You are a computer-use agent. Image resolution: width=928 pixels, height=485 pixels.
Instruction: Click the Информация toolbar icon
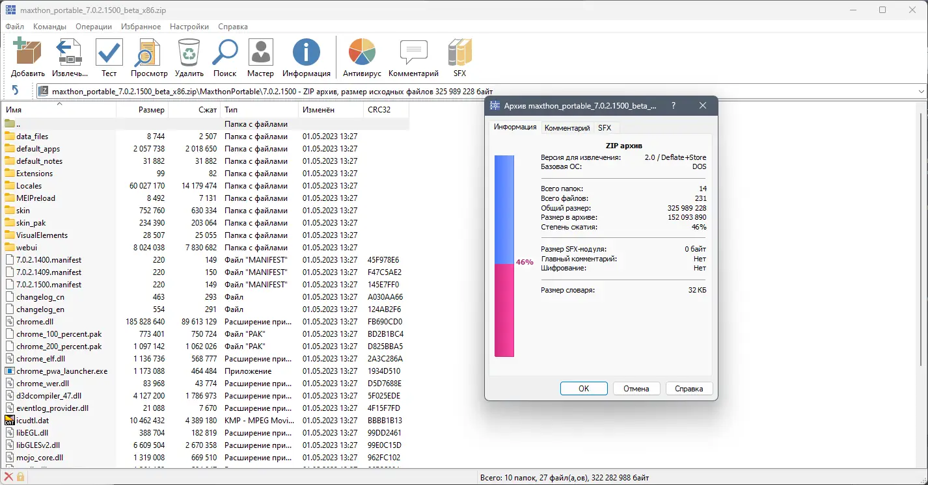pos(307,52)
